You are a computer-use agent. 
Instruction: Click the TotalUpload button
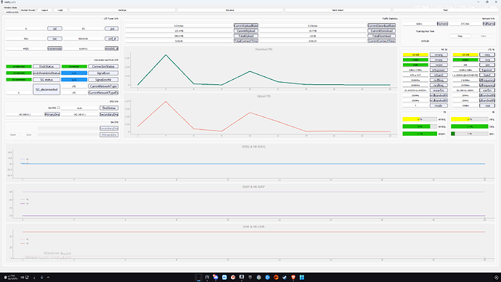[245, 36]
